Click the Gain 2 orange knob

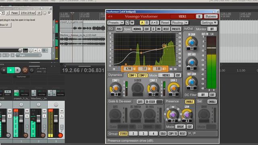[174, 89]
